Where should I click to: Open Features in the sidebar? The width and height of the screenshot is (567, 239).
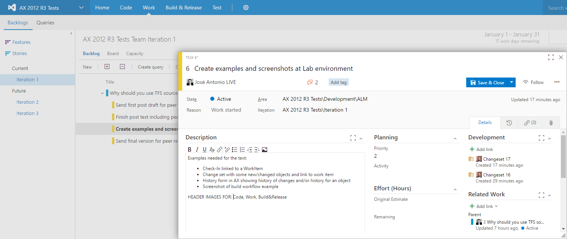21,42
